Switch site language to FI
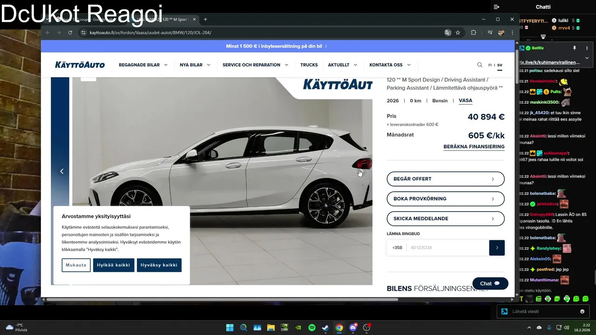Image resolution: width=596 pixels, height=335 pixels. tap(490, 65)
